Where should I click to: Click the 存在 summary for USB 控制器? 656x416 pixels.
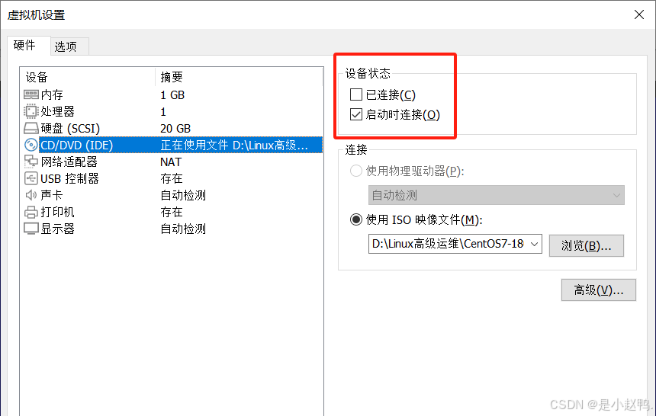pos(172,178)
